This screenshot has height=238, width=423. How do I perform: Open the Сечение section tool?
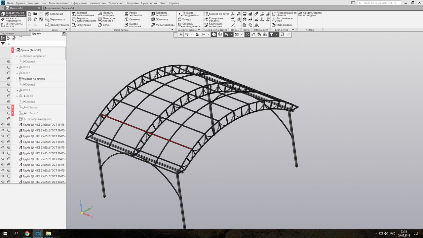[x=132, y=19]
